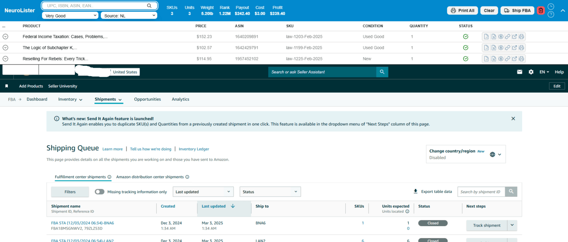Open the Inventory Ledger link

pyautogui.click(x=194, y=149)
